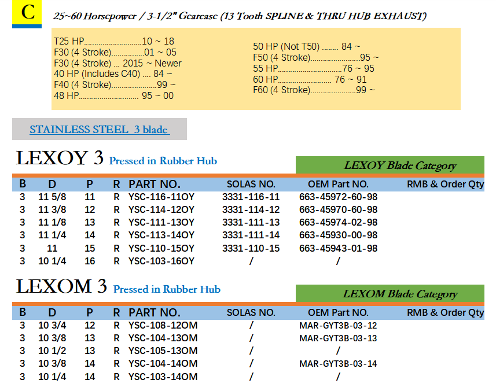
Task: Select the F30 (4 Stroke) 01 ~ 05 line
Action: pos(115,52)
